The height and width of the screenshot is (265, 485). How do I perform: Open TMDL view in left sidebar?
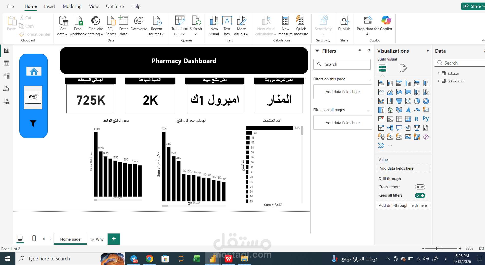tap(6, 101)
